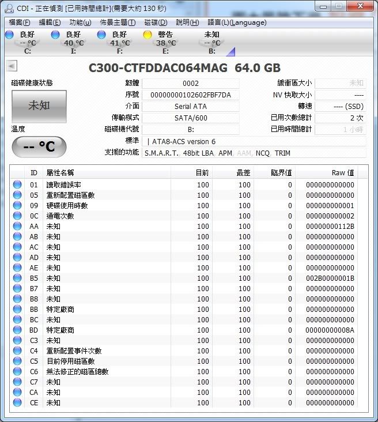The height and width of the screenshot is (422, 378).
Task: Open the 說明(H) menu
Action: 187,22
